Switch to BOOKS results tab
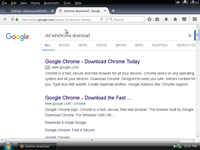 click(x=64, y=45)
